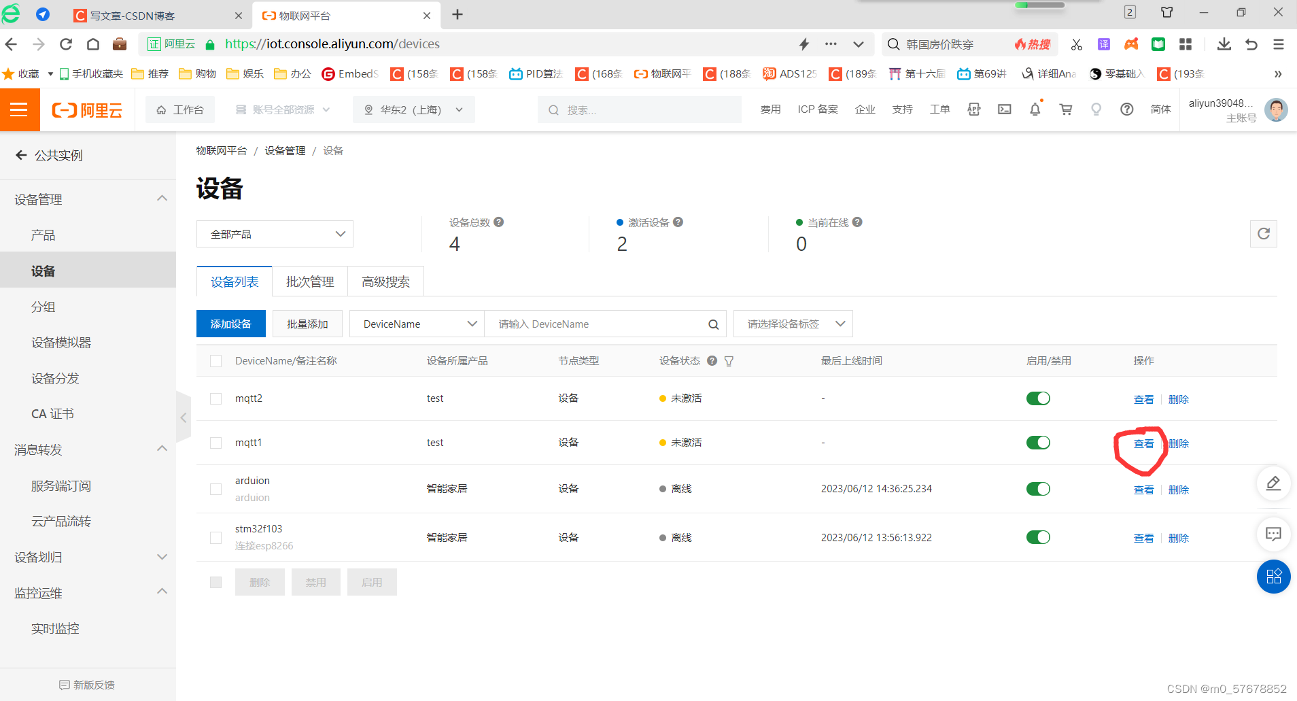The width and height of the screenshot is (1297, 701).
Task: Open the 华东2（上海） region selector
Action: (413, 109)
